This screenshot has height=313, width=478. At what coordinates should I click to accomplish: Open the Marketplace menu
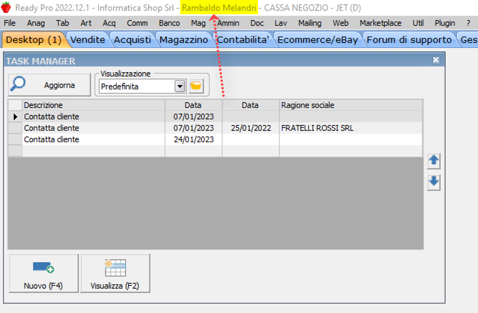tap(380, 23)
